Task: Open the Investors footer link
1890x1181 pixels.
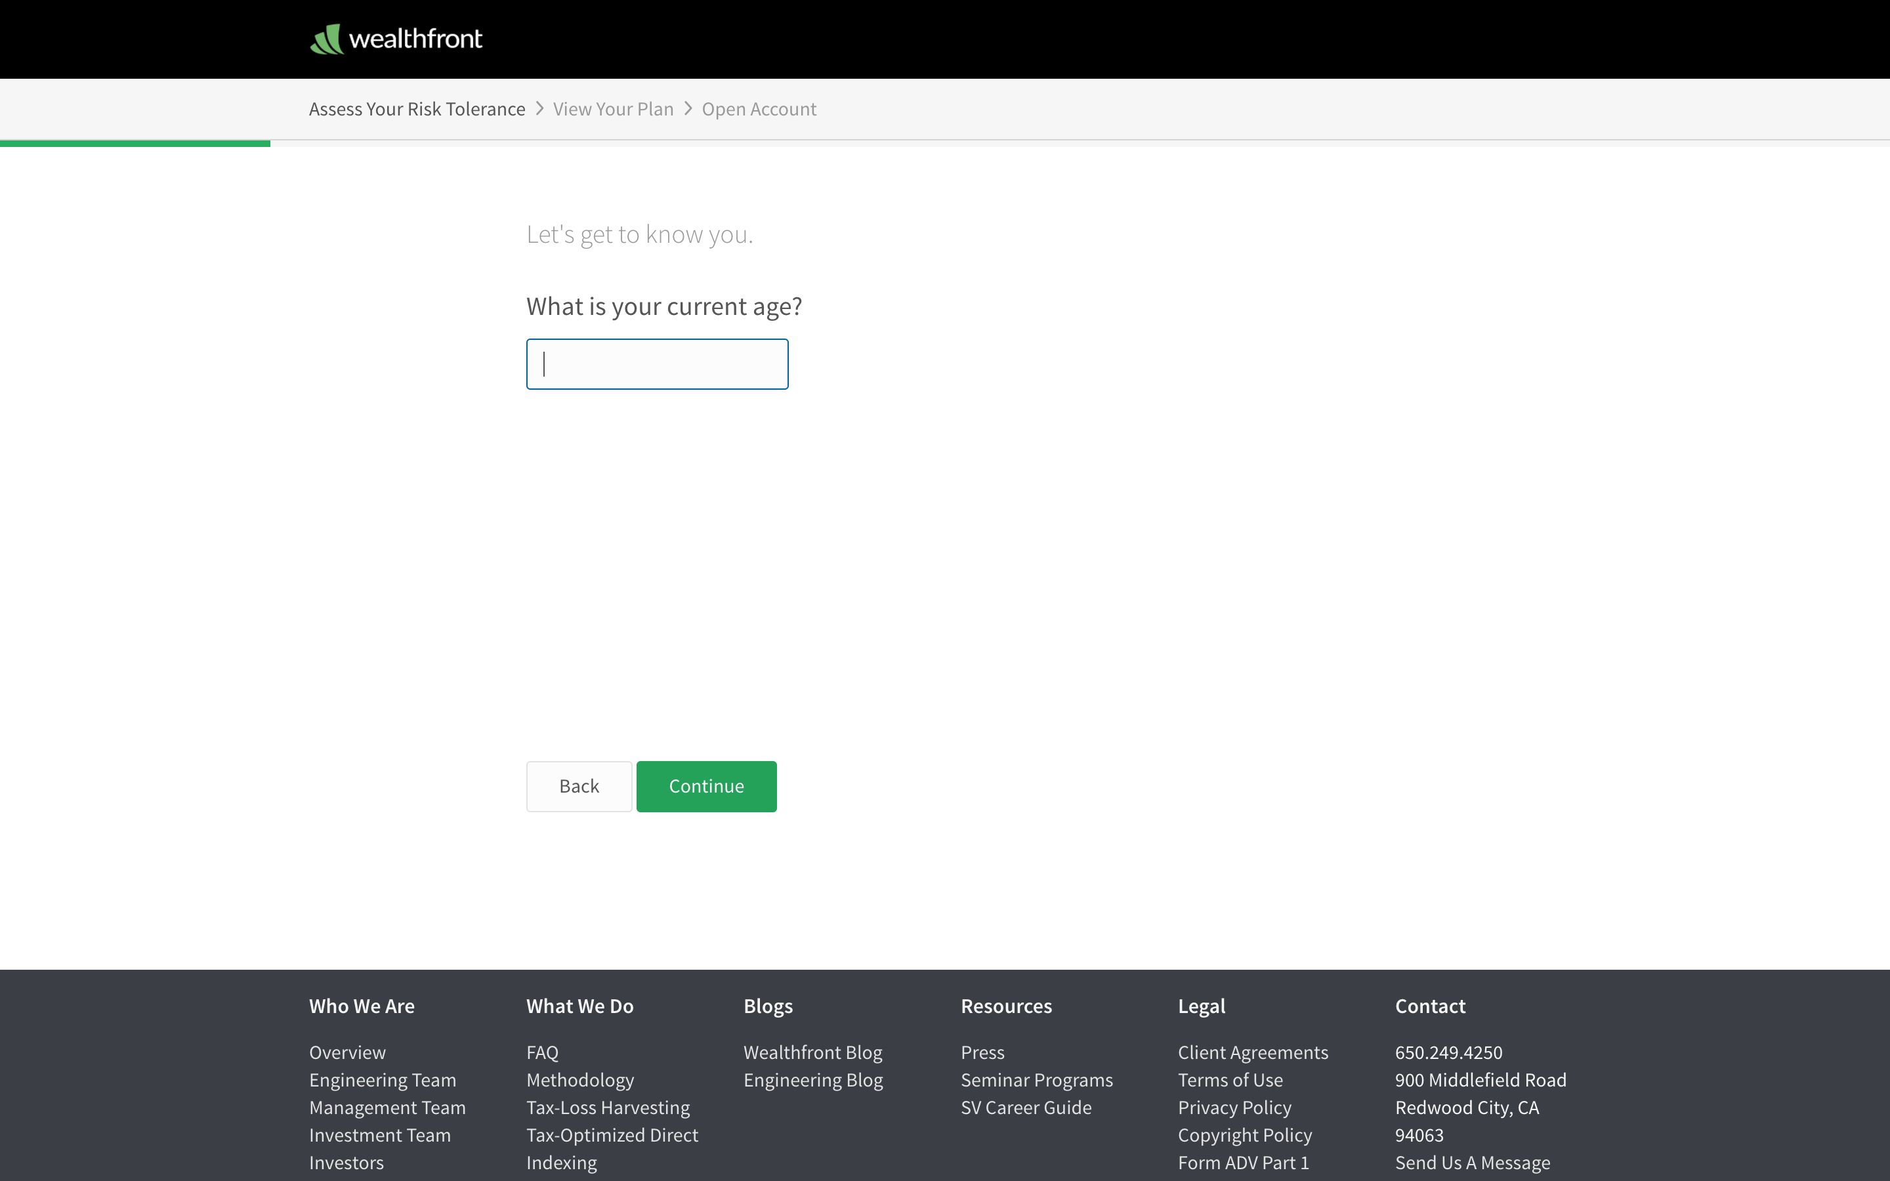Action: 346,1162
